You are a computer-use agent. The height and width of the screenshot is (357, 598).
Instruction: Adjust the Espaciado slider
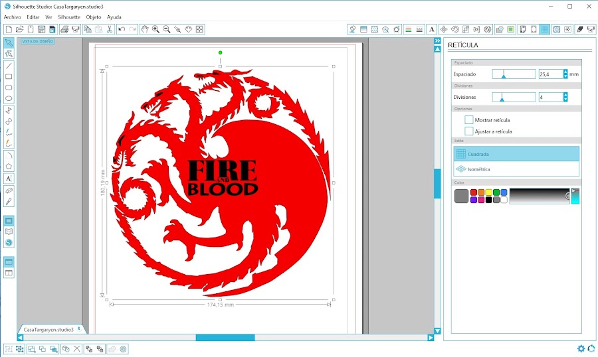[514, 74]
